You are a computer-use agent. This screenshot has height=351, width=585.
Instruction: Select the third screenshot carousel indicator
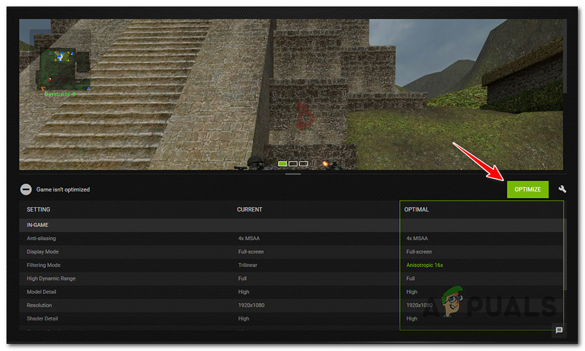(303, 163)
